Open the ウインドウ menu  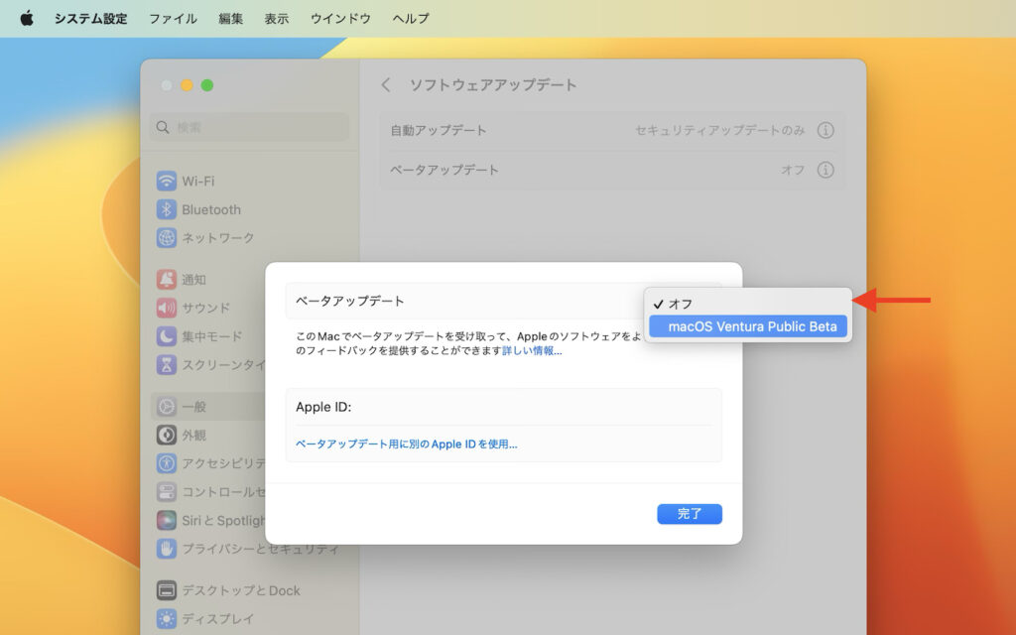[342, 18]
